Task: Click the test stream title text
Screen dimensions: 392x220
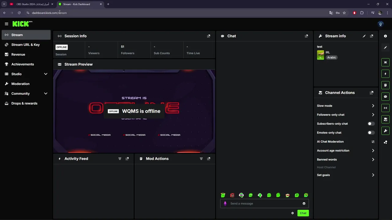Action: pyautogui.click(x=320, y=47)
